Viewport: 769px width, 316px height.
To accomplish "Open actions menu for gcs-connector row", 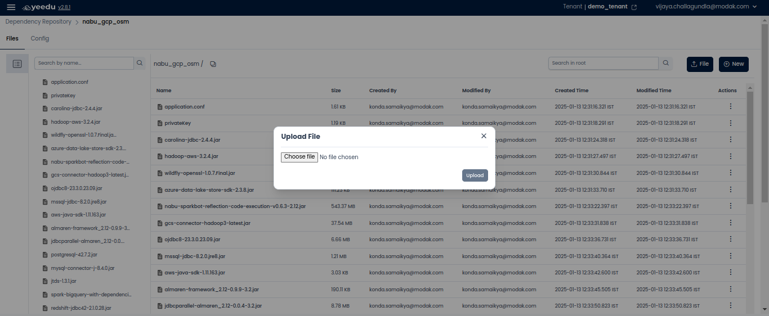I will coord(731,223).
